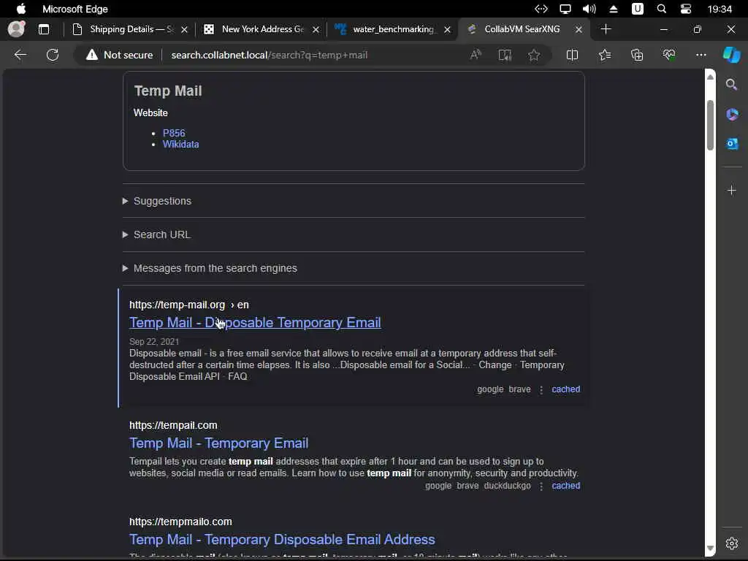
Task: Open the tempail.com result options dots
Action: click(x=541, y=486)
